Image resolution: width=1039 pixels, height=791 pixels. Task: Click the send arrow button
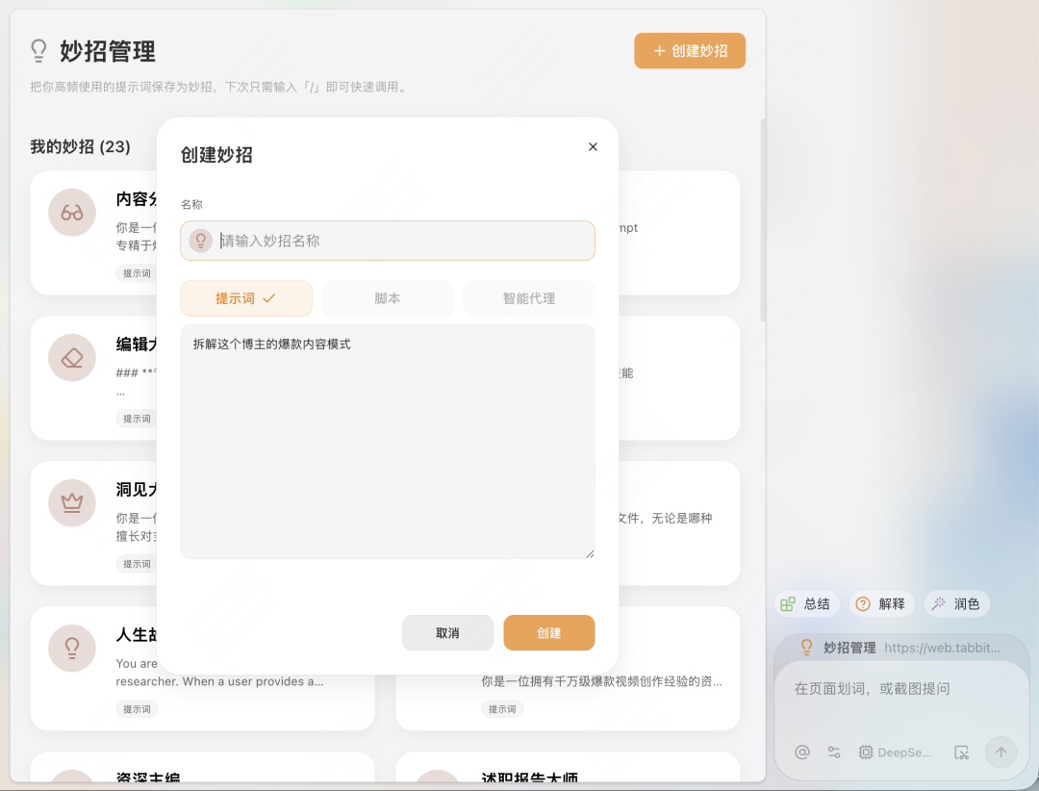[x=1001, y=752]
